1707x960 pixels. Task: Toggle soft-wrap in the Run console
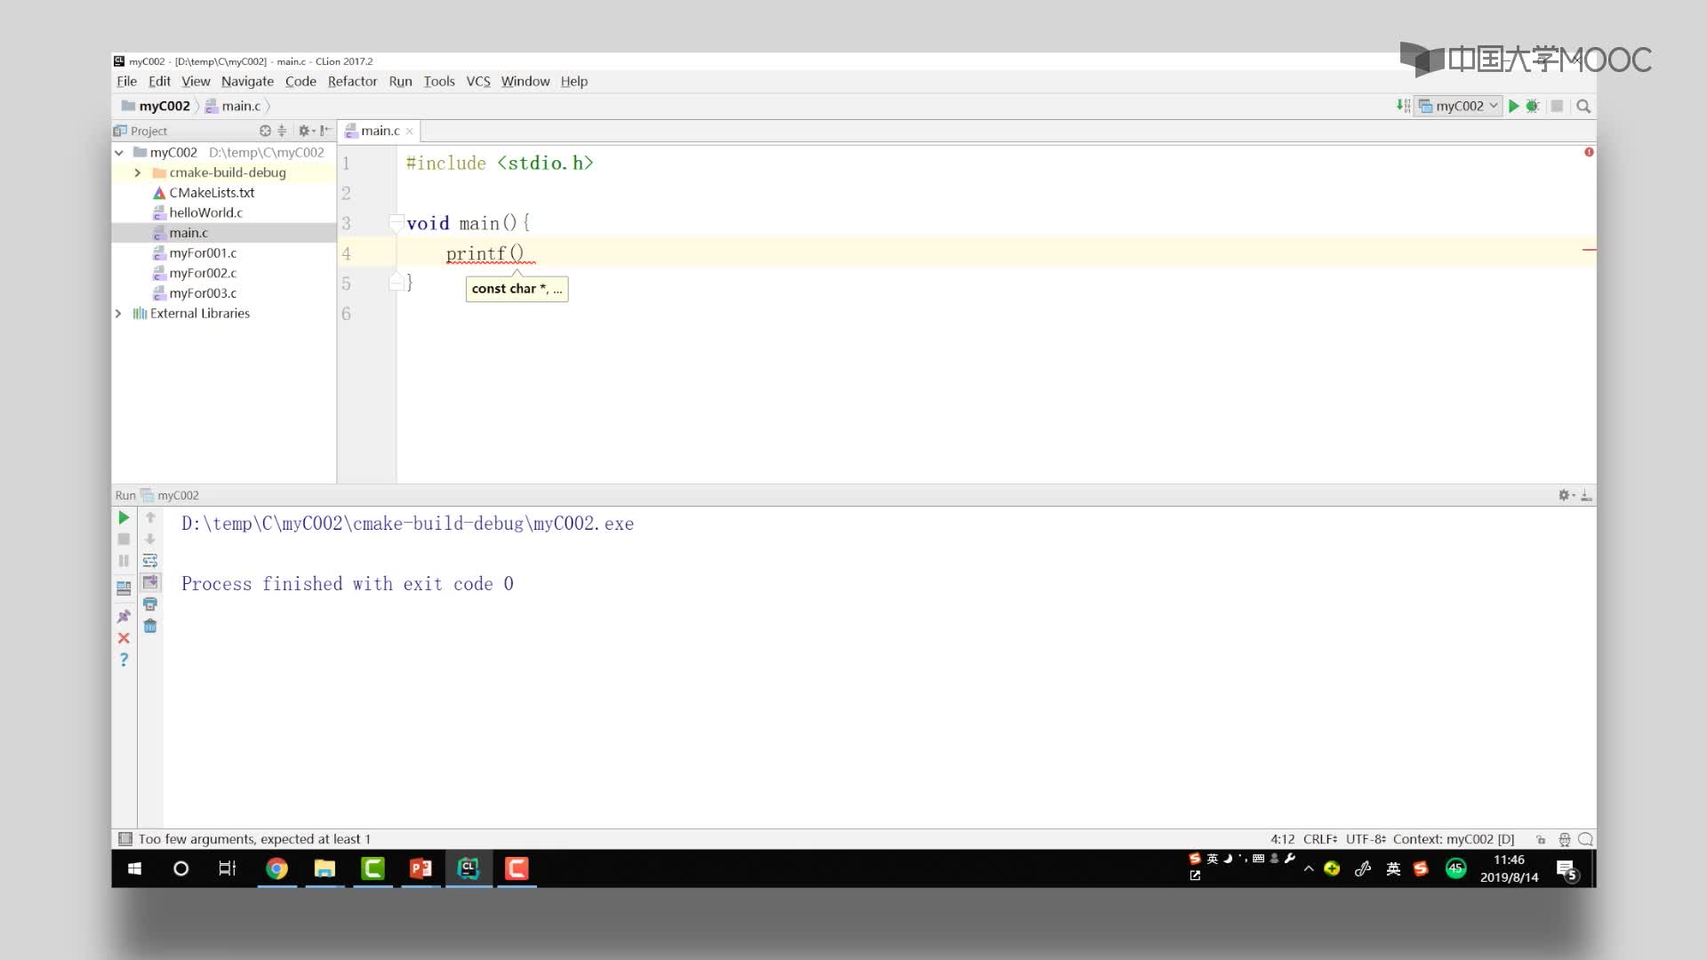pos(150,561)
